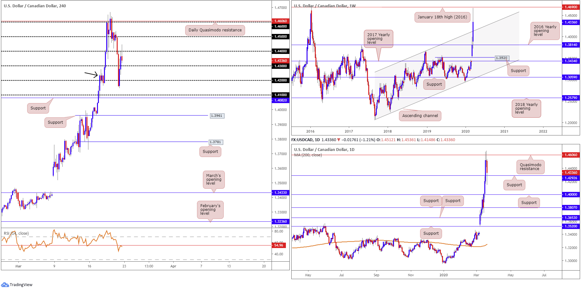Click the 'Mar' marker on daily chart time axis
Image resolution: width=581 pixels, height=288 pixels.
[476, 275]
